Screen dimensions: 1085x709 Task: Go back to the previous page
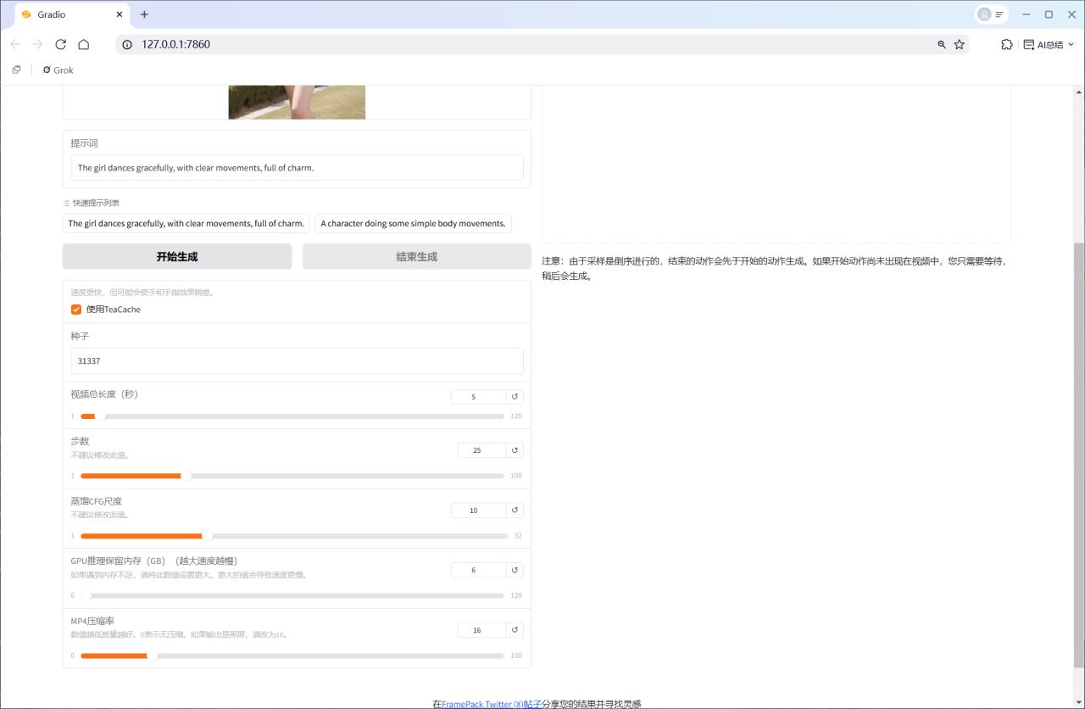point(15,44)
